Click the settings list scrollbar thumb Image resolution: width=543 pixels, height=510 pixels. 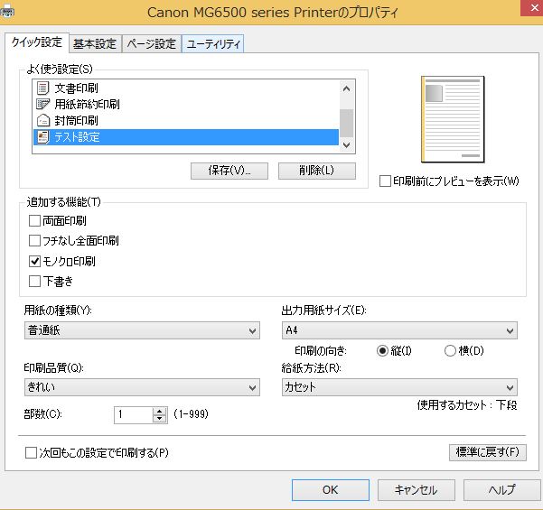point(346,123)
